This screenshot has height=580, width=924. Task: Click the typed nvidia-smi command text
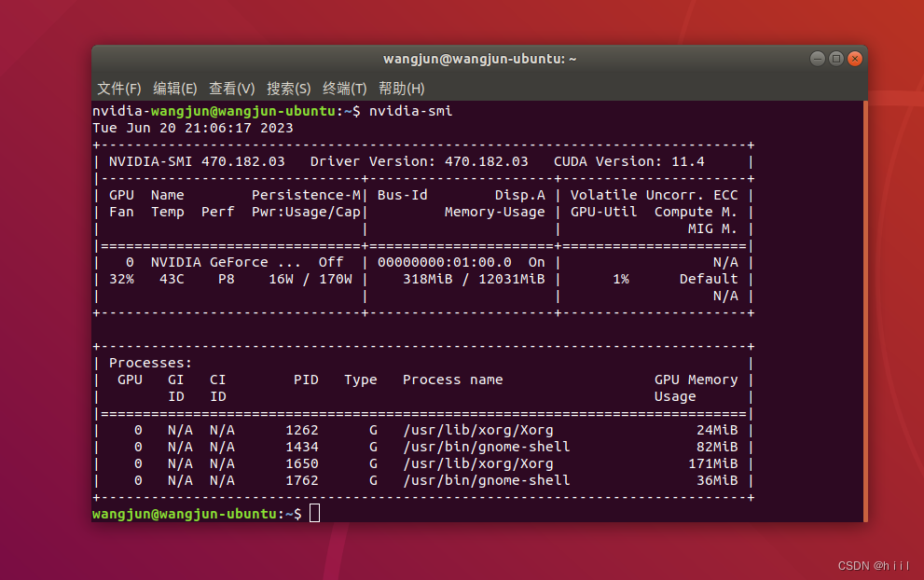click(411, 111)
